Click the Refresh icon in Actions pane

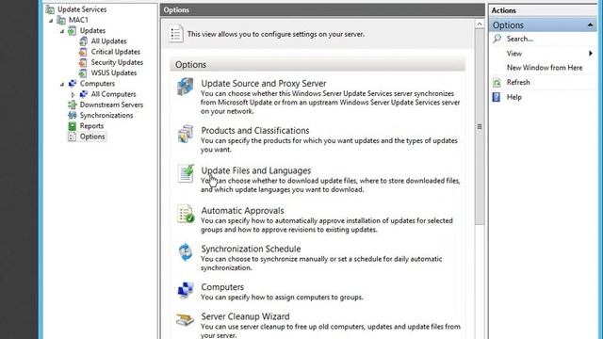coord(497,82)
